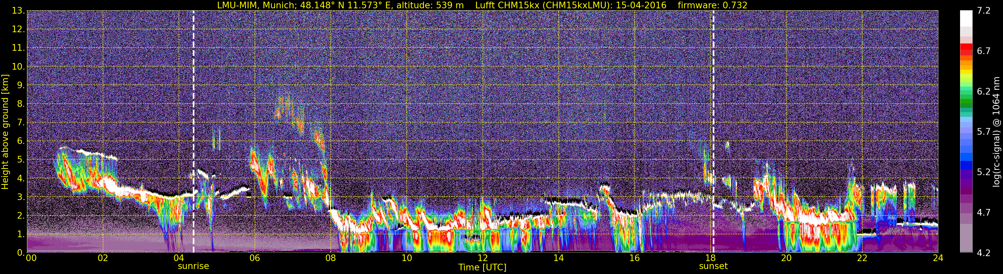Click the y-axis tick label '13.'
1003x274 pixels.
tap(18, 11)
